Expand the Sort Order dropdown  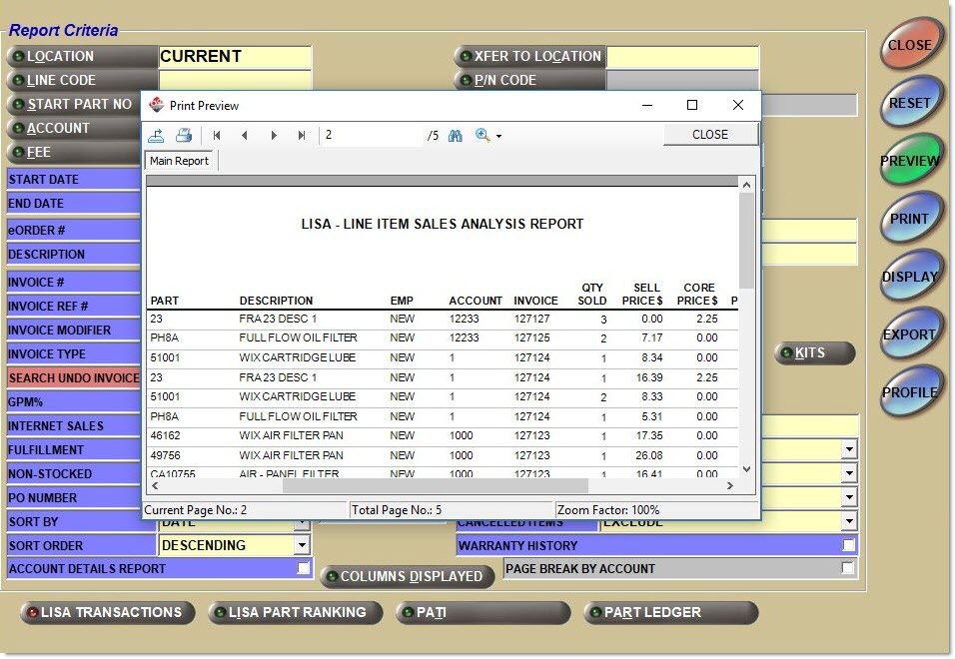point(302,545)
